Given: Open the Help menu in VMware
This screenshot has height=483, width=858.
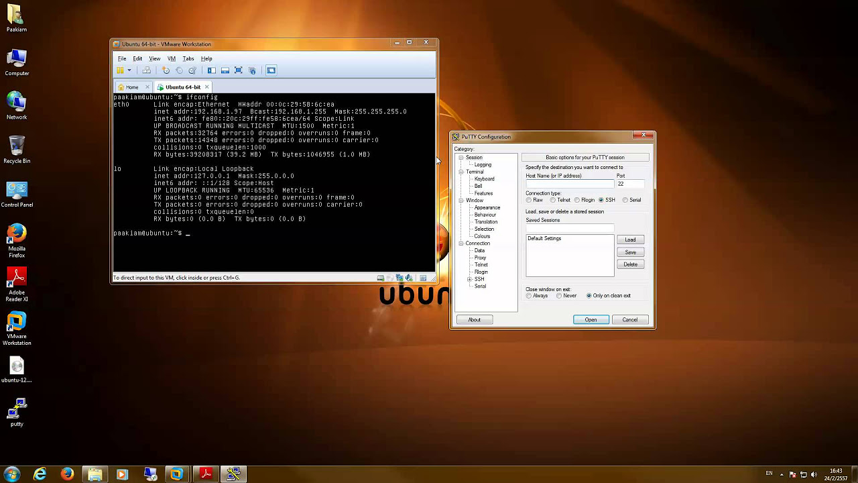Looking at the screenshot, I should (x=206, y=58).
